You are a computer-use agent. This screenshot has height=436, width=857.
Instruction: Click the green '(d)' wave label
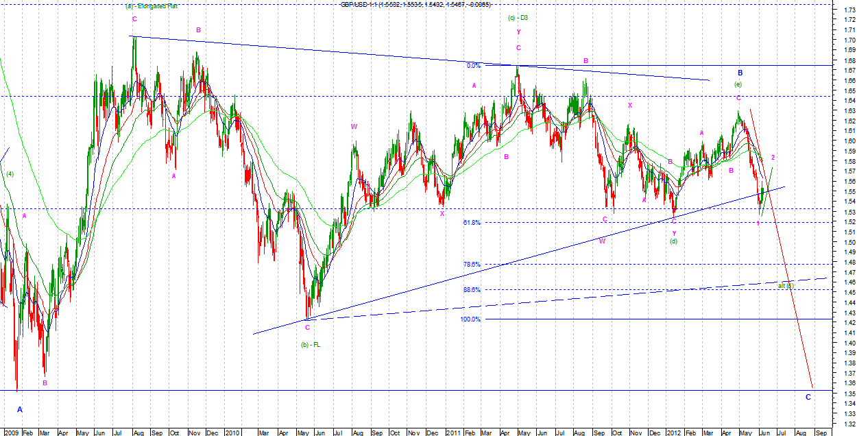[674, 241]
